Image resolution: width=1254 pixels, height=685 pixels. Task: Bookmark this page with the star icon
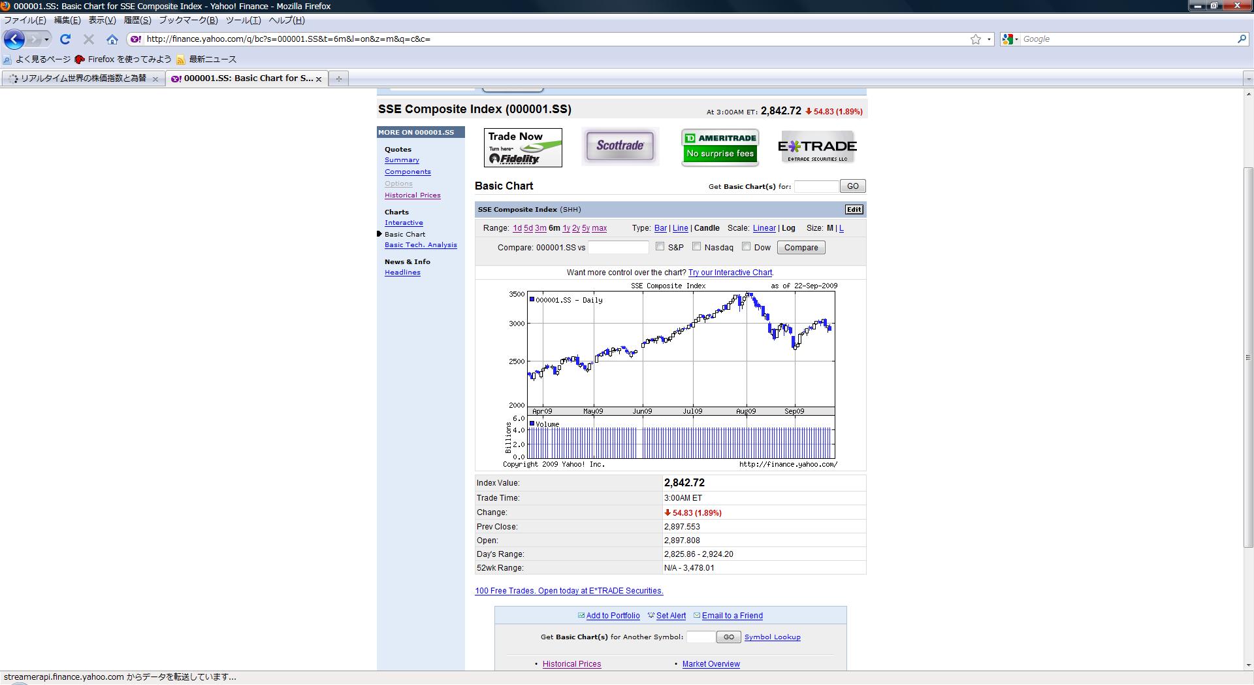pos(975,39)
